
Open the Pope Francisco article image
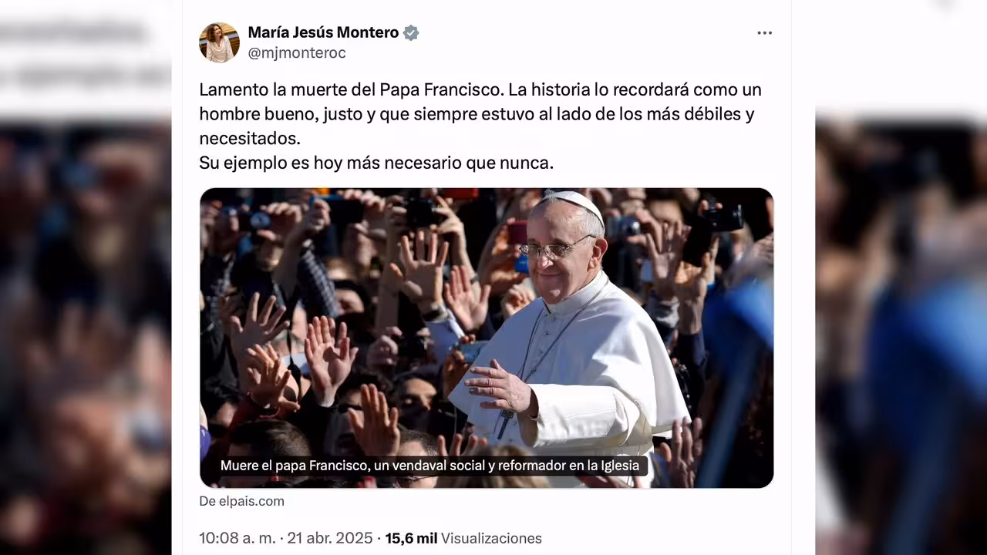click(487, 338)
